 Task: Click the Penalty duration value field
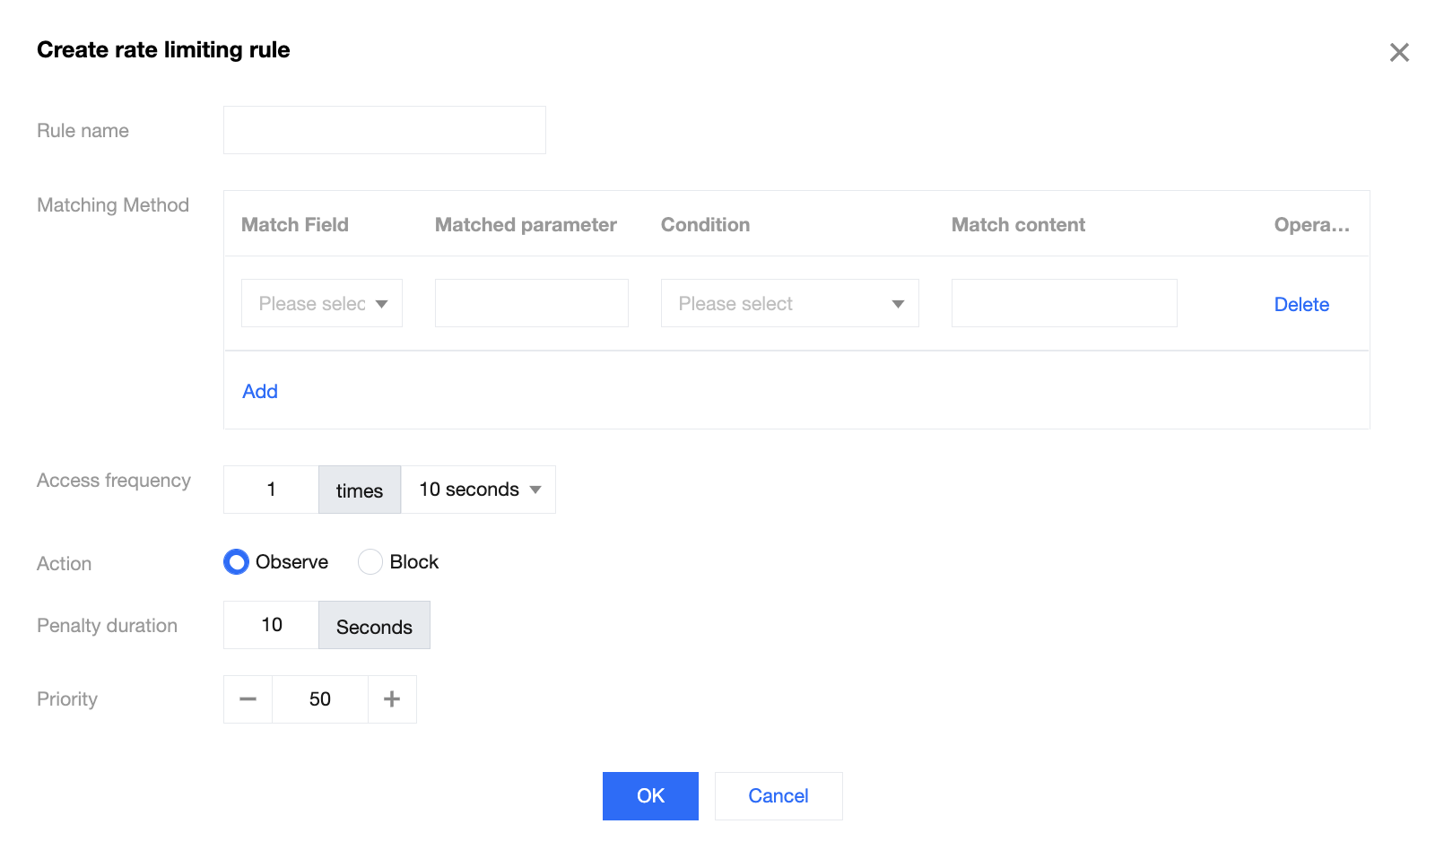coord(271,625)
